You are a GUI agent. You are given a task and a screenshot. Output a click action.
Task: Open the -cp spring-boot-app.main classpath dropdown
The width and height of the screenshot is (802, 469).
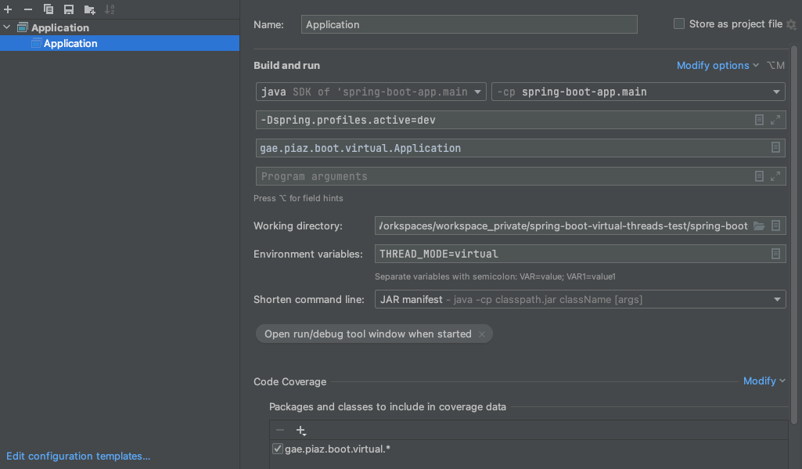638,92
